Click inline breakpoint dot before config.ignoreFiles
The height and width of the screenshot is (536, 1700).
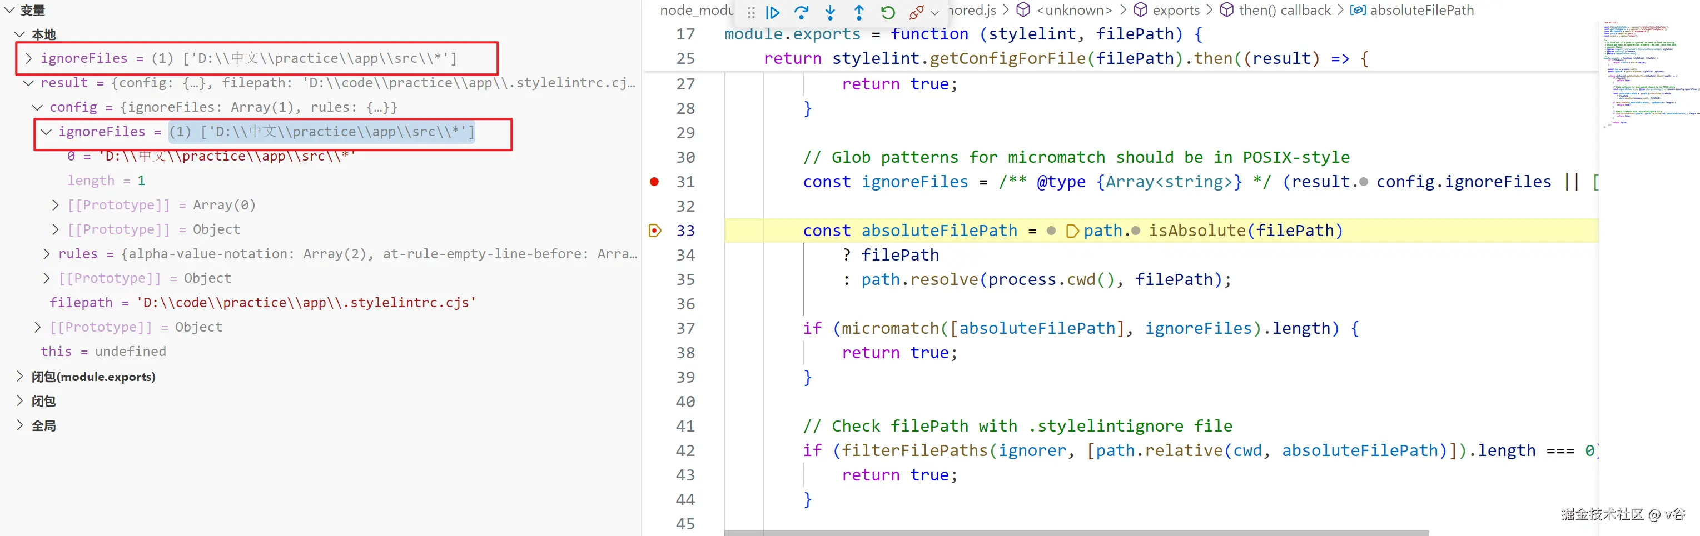[1364, 182]
